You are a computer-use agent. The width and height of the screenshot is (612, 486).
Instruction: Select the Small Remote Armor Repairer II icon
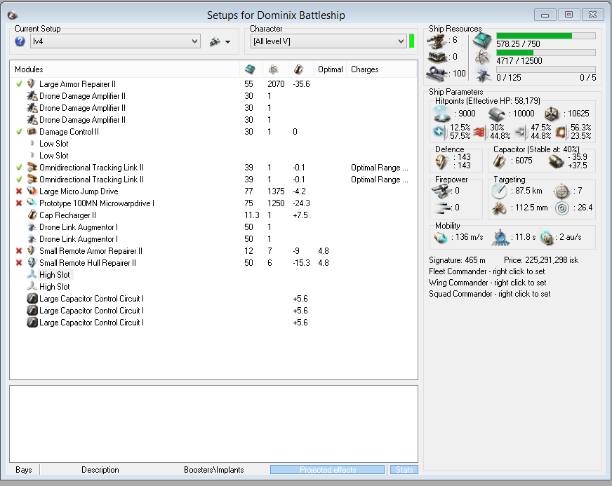[32, 251]
